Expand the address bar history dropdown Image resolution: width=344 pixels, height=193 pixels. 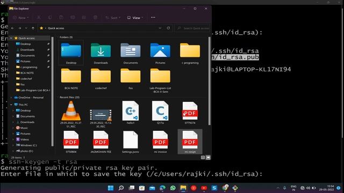pyautogui.click(x=160, y=28)
